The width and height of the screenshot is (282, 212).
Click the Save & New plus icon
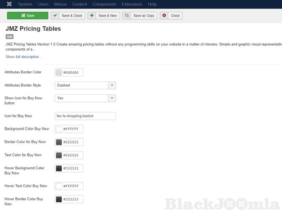92,16
